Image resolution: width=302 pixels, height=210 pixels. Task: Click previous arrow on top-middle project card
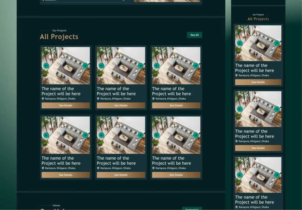pyautogui.click(x=101, y=66)
